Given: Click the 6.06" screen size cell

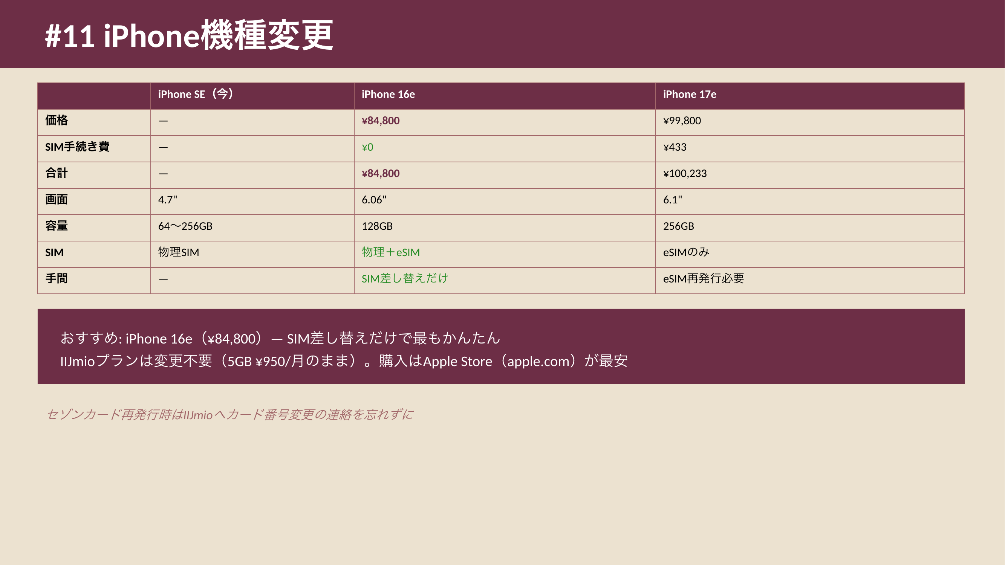Looking at the screenshot, I should coord(374,200).
